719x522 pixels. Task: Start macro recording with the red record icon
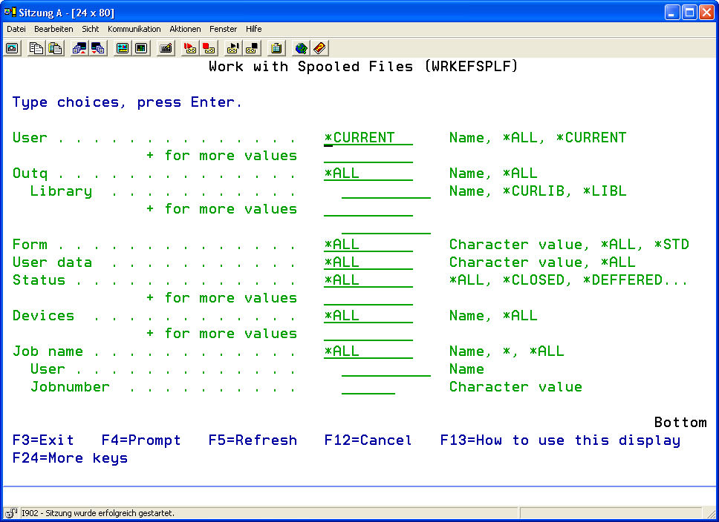pyautogui.click(x=190, y=48)
